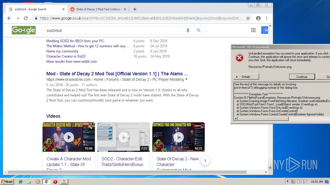Click the network tray icon
This screenshot has height=185, width=330.
(x=293, y=182)
